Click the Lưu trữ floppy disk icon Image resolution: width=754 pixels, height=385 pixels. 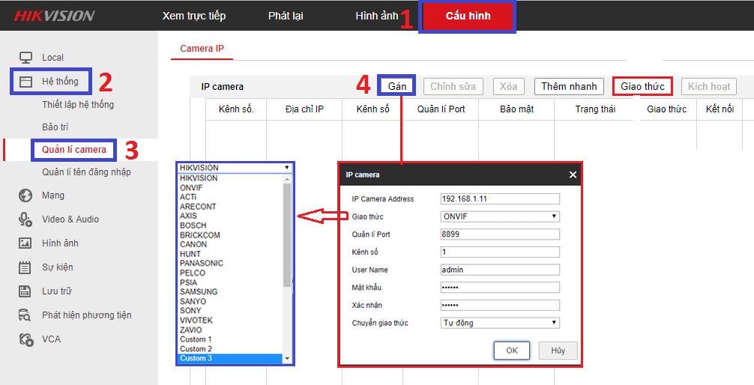(x=25, y=291)
